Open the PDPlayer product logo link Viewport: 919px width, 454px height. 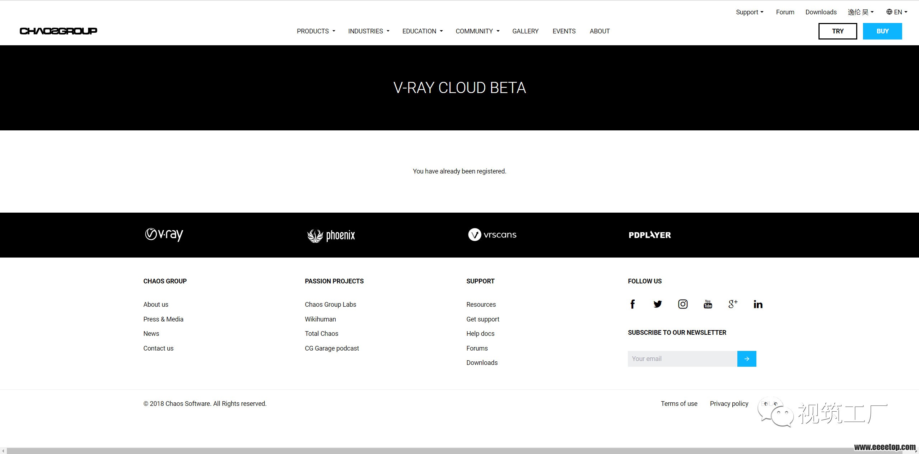650,235
